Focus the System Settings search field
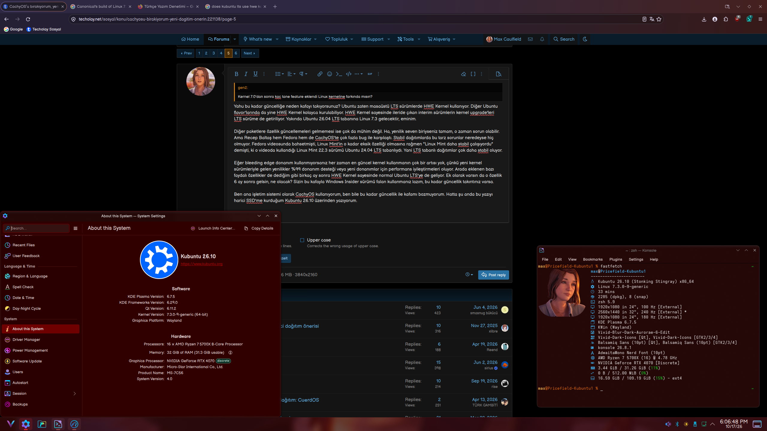The image size is (767, 431). [36, 228]
